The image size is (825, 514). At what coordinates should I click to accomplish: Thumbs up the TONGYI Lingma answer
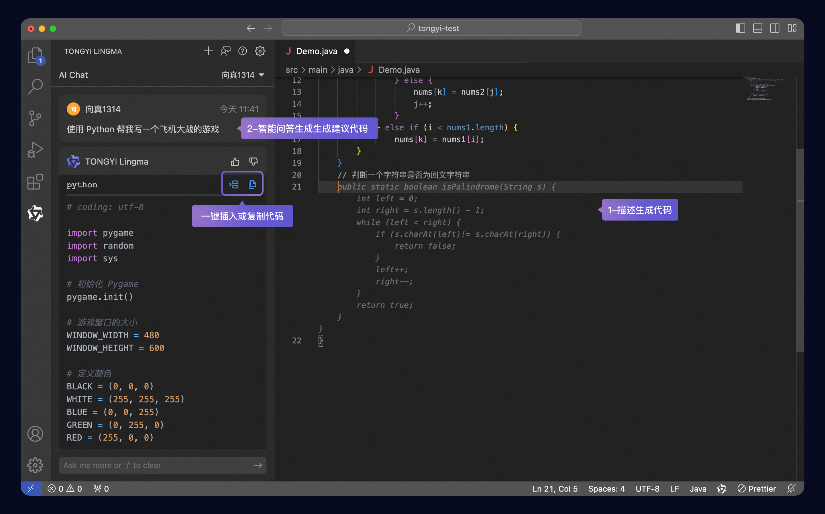click(235, 162)
